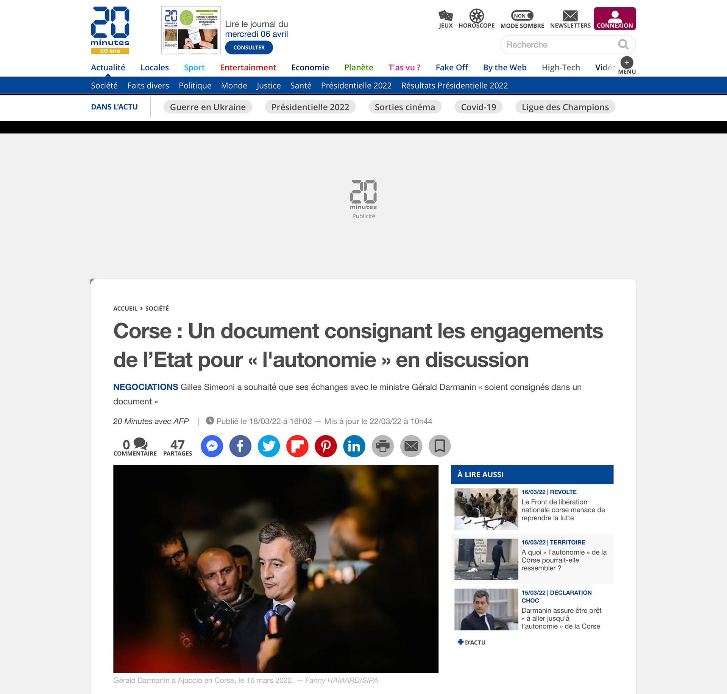The height and width of the screenshot is (694, 727).
Task: Expand the plus Menu button
Action: (627, 65)
